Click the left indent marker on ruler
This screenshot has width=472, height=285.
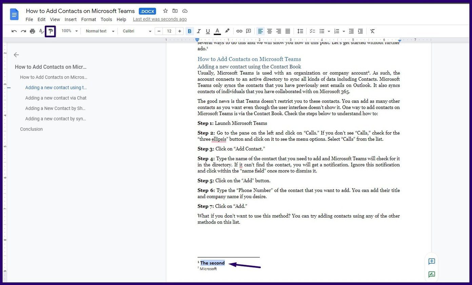pos(197,41)
